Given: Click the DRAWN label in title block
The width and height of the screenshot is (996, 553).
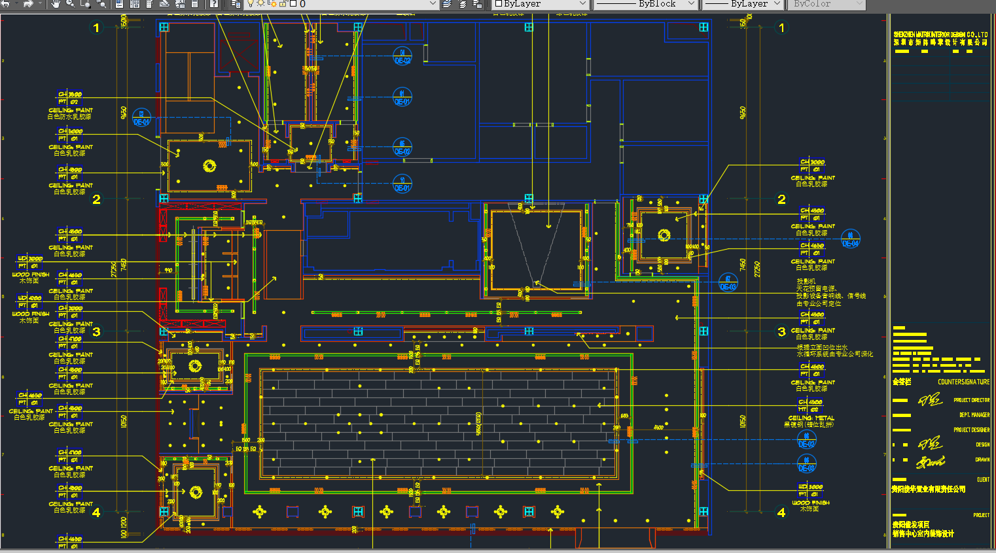Looking at the screenshot, I should (x=982, y=460).
